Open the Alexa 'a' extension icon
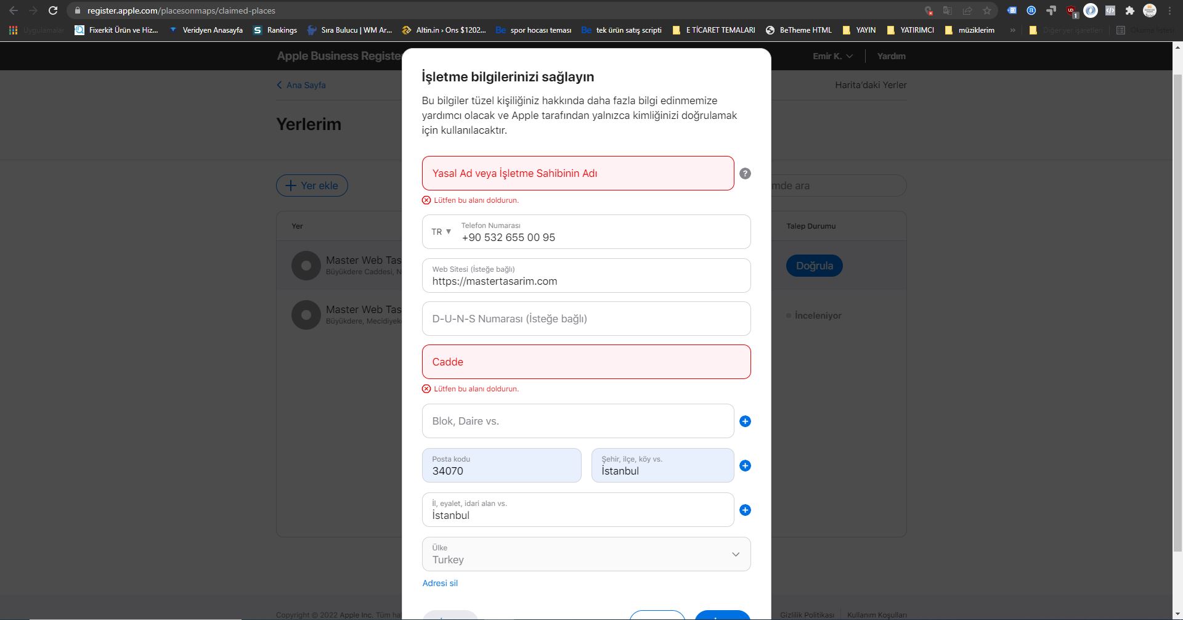The height and width of the screenshot is (620, 1183). point(1031,10)
